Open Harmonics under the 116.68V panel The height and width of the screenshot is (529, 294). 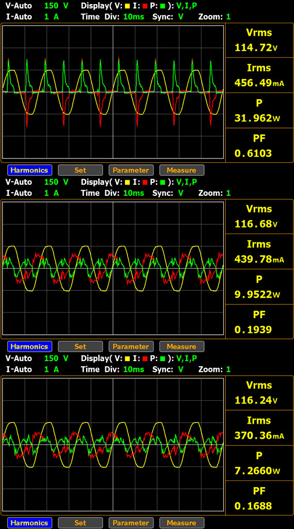[29, 347]
